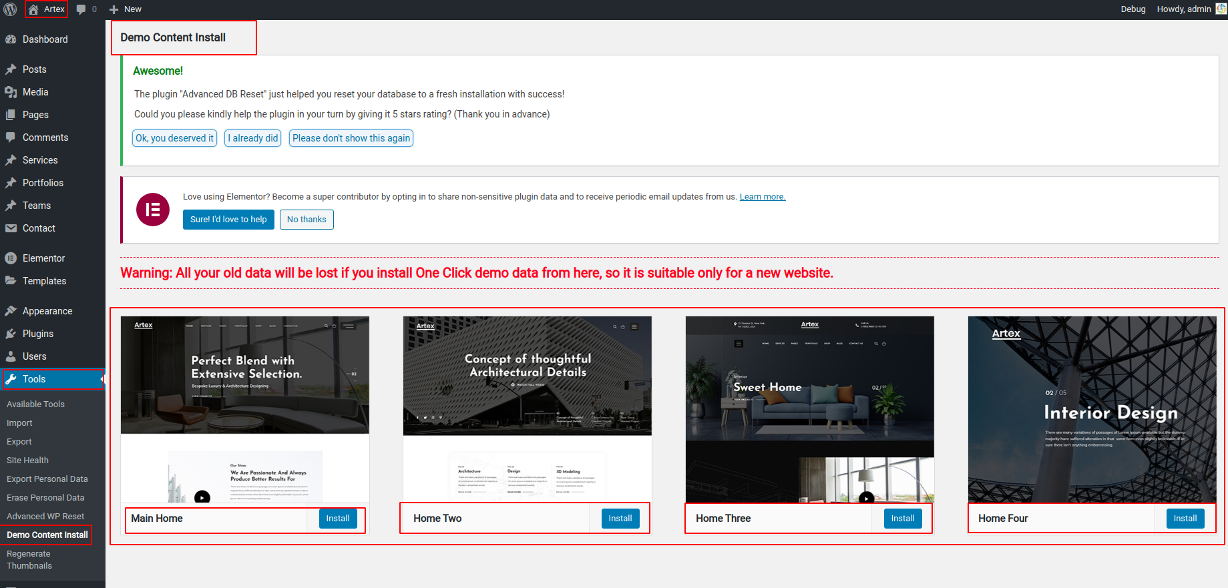Screen dimensions: 1228x588
Task: Select the Export submenu item
Action: [x=19, y=442]
